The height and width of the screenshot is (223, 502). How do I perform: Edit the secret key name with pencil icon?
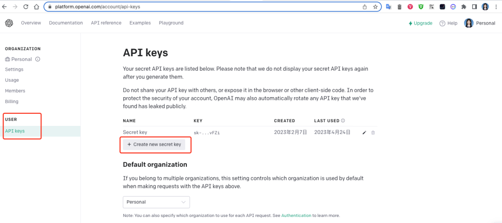point(364,132)
